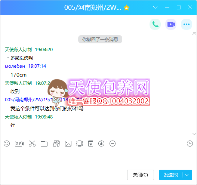Expand the title bar dropdown chevron
197x185 pixels.
pos(156,7)
